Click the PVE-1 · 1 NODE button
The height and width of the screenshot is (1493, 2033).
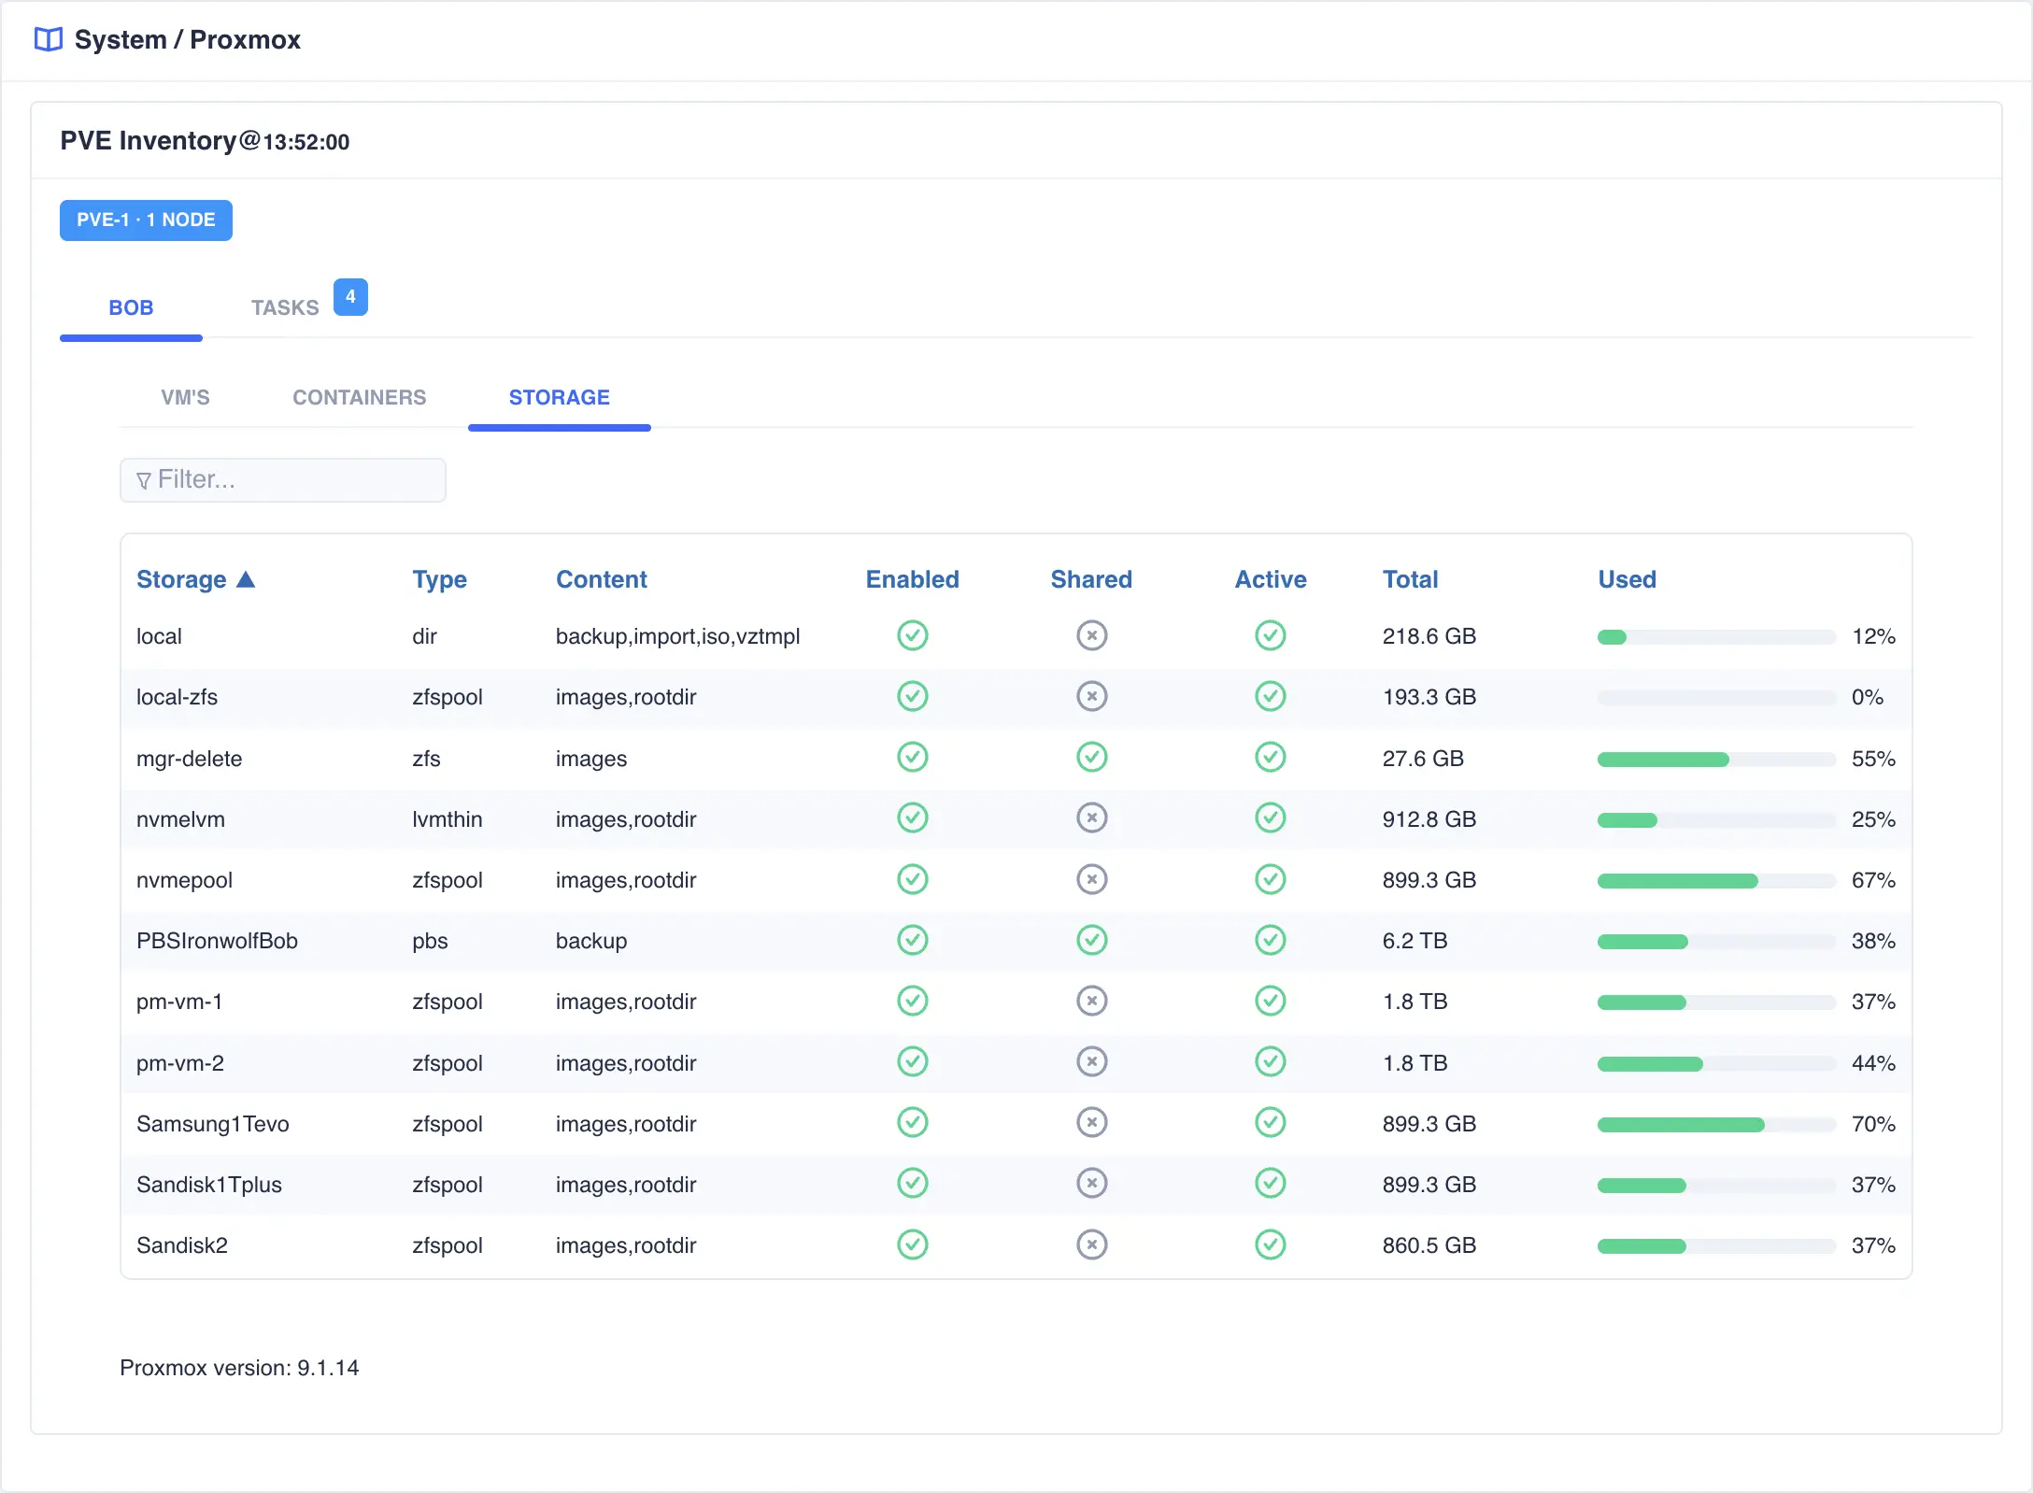pos(146,220)
